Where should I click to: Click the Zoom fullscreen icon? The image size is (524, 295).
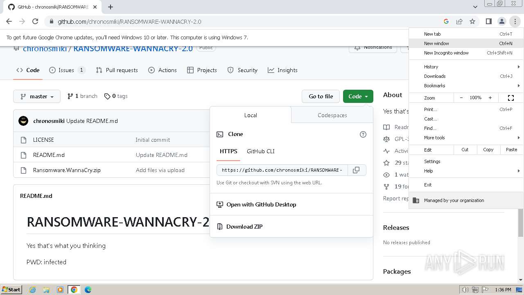511,98
